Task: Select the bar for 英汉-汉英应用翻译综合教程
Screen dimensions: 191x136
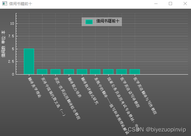Action: point(55,72)
